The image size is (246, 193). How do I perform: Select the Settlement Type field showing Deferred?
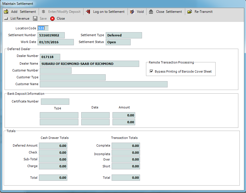[124, 35]
